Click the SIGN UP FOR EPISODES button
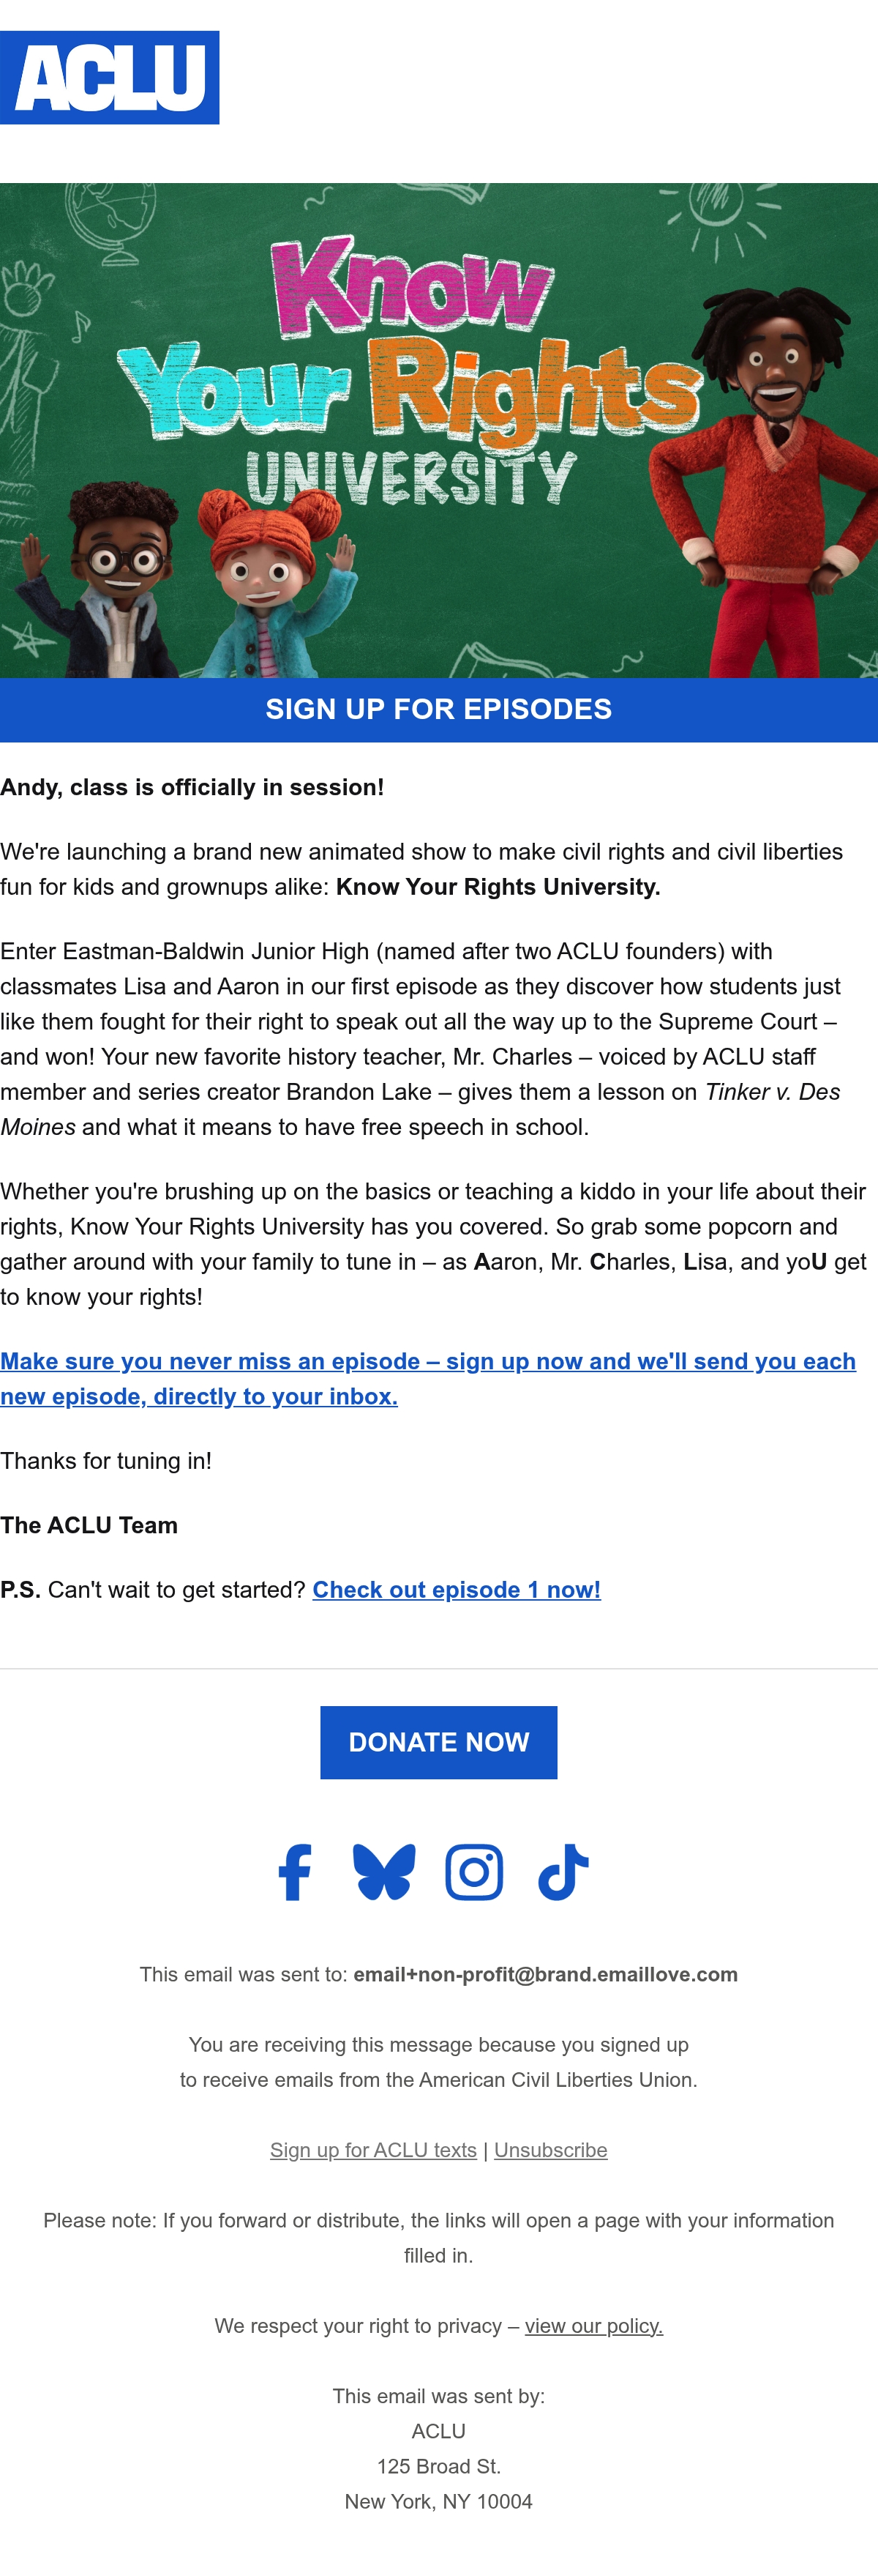Viewport: 878px width, 2576px height. pyautogui.click(x=438, y=710)
